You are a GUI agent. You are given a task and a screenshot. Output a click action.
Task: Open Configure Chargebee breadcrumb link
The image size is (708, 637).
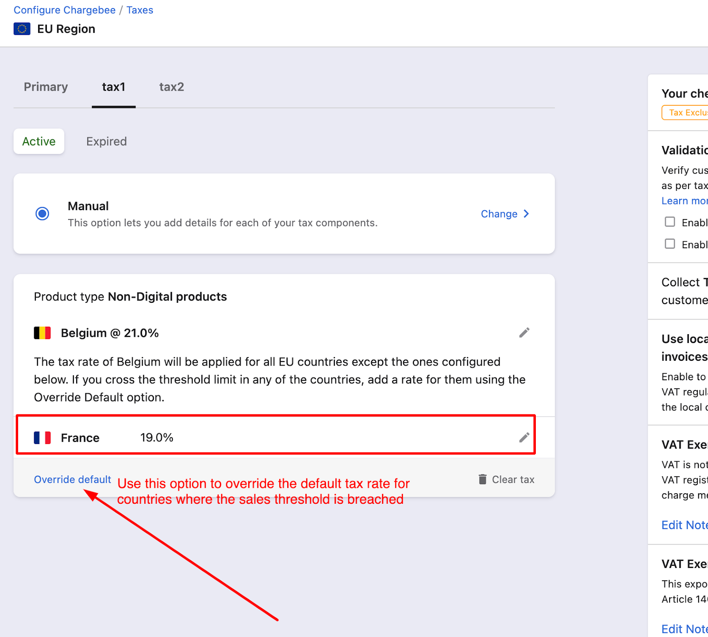65,10
